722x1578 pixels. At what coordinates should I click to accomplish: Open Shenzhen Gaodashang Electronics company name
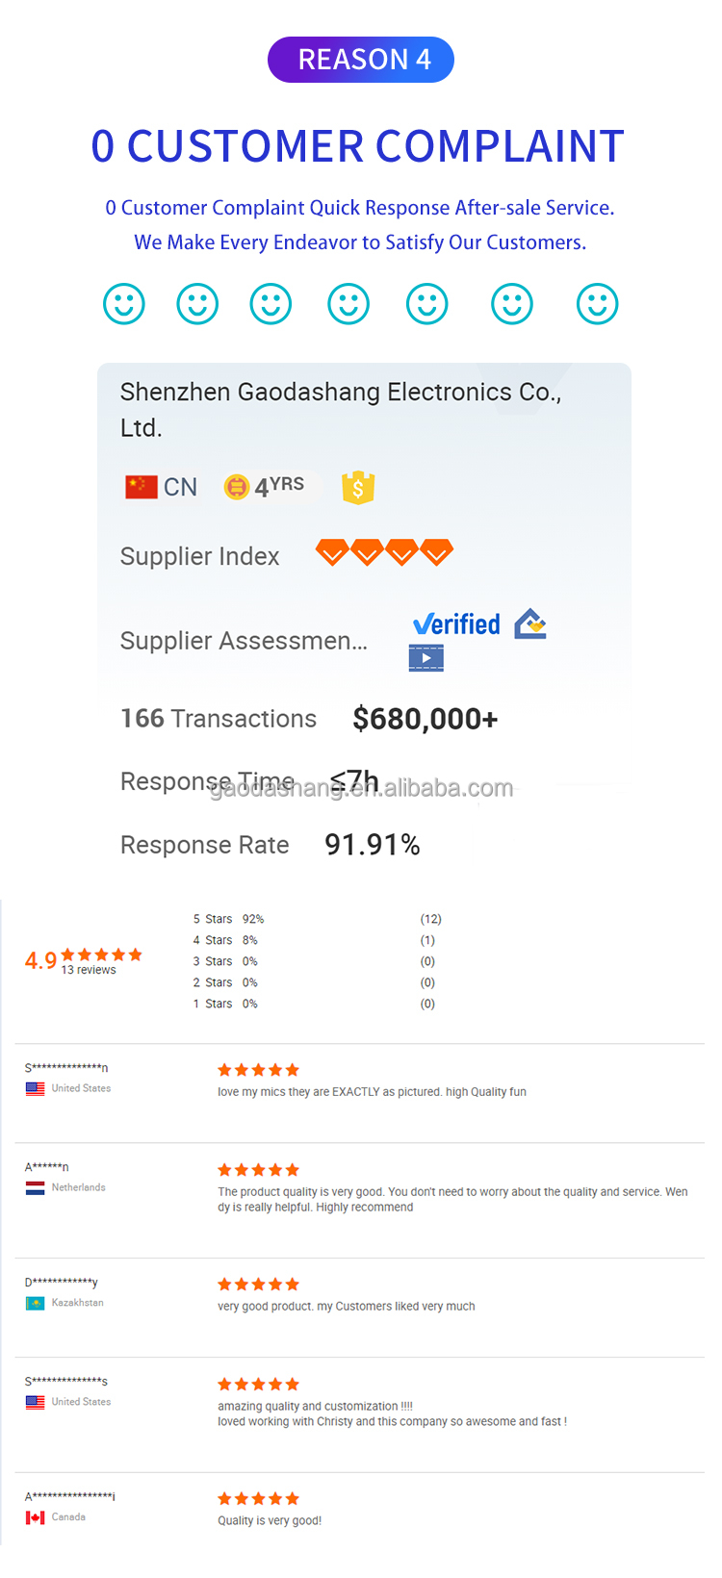pos(341,409)
